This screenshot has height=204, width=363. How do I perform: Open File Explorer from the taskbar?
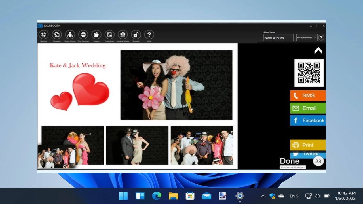coord(173,196)
